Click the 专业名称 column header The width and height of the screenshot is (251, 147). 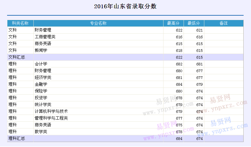pos(98,23)
